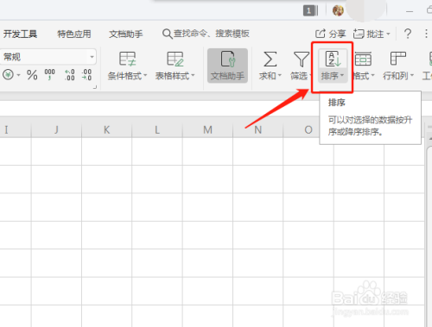
Task: Select column M header
Action: tap(207, 130)
